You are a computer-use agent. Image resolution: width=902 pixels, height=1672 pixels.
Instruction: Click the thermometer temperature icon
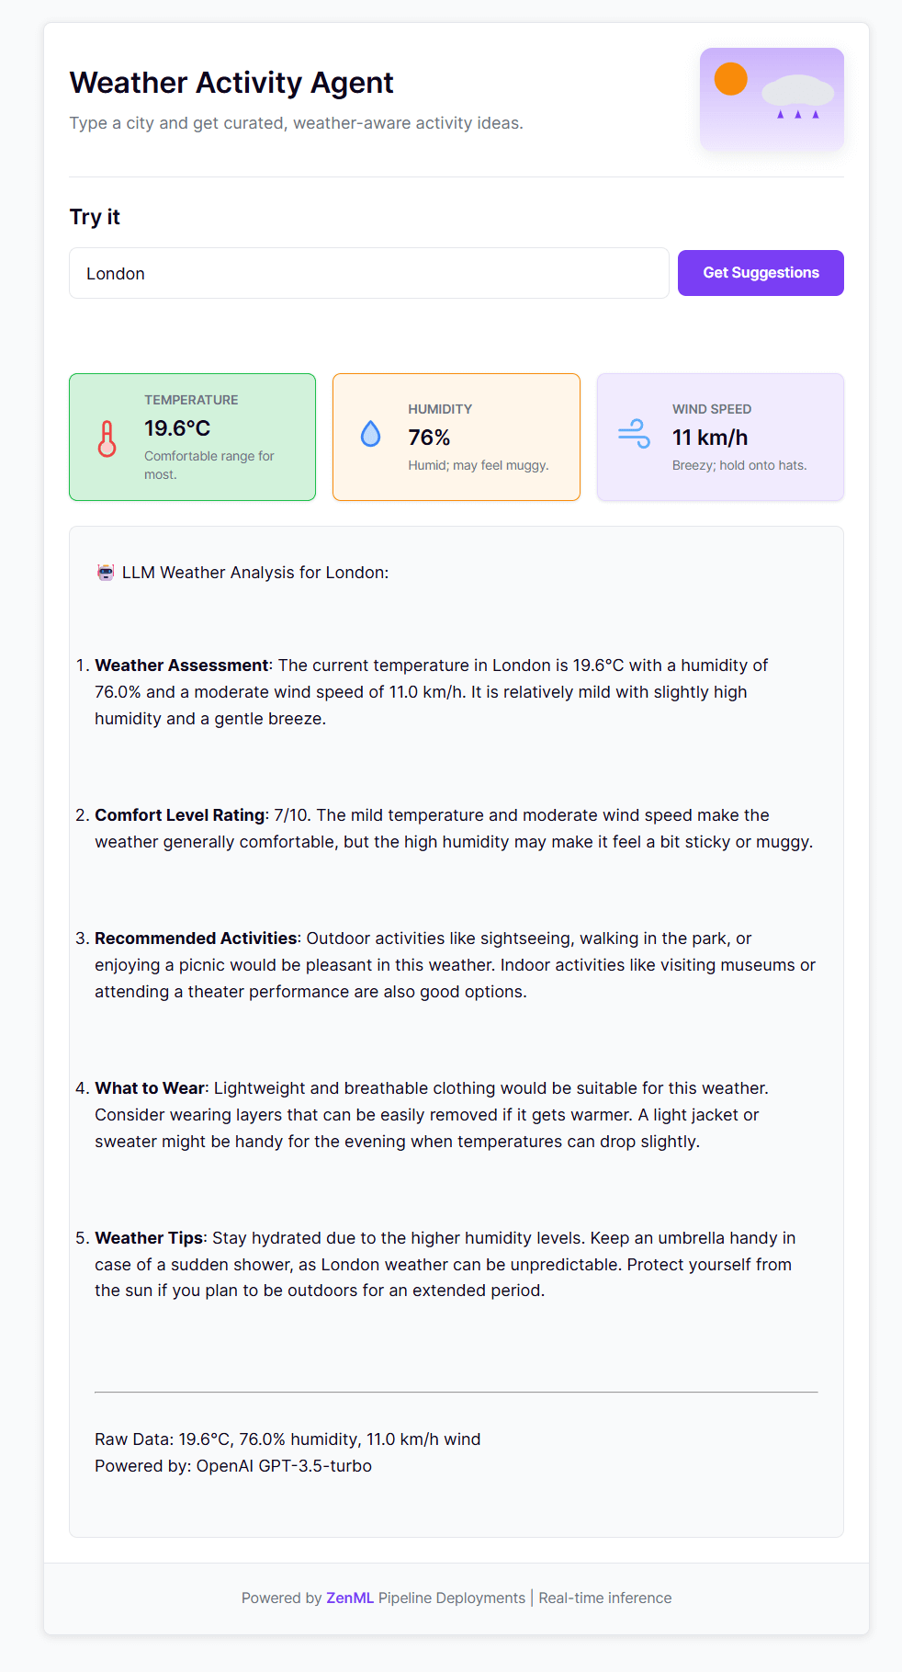click(107, 438)
